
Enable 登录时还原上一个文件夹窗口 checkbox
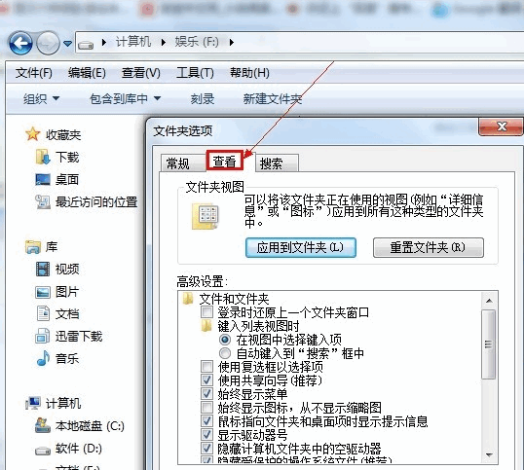[x=206, y=312]
